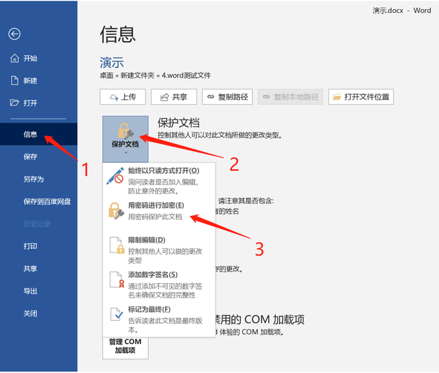Click the 打开文件位置 button
Screen dimensions: 439x373
[x=361, y=97]
